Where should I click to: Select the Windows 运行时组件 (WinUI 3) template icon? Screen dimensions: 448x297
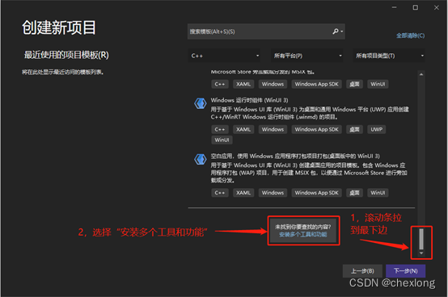[x=201, y=103]
